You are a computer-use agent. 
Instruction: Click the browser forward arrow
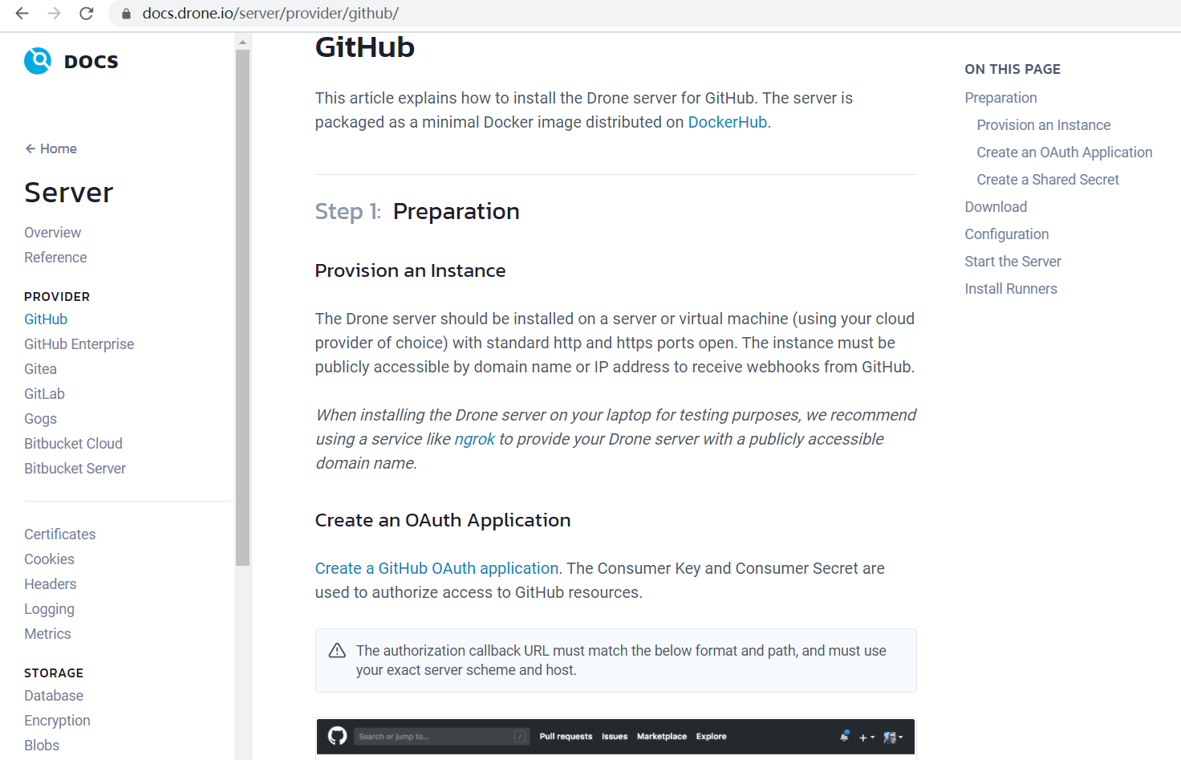(54, 14)
